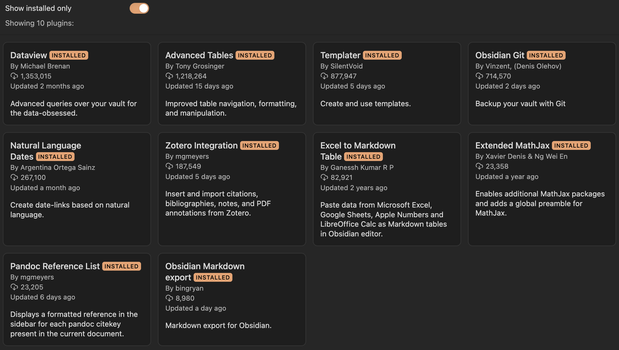Image resolution: width=619 pixels, height=350 pixels.
Task: Select the Extended MathJax plugin card
Action: (x=542, y=189)
